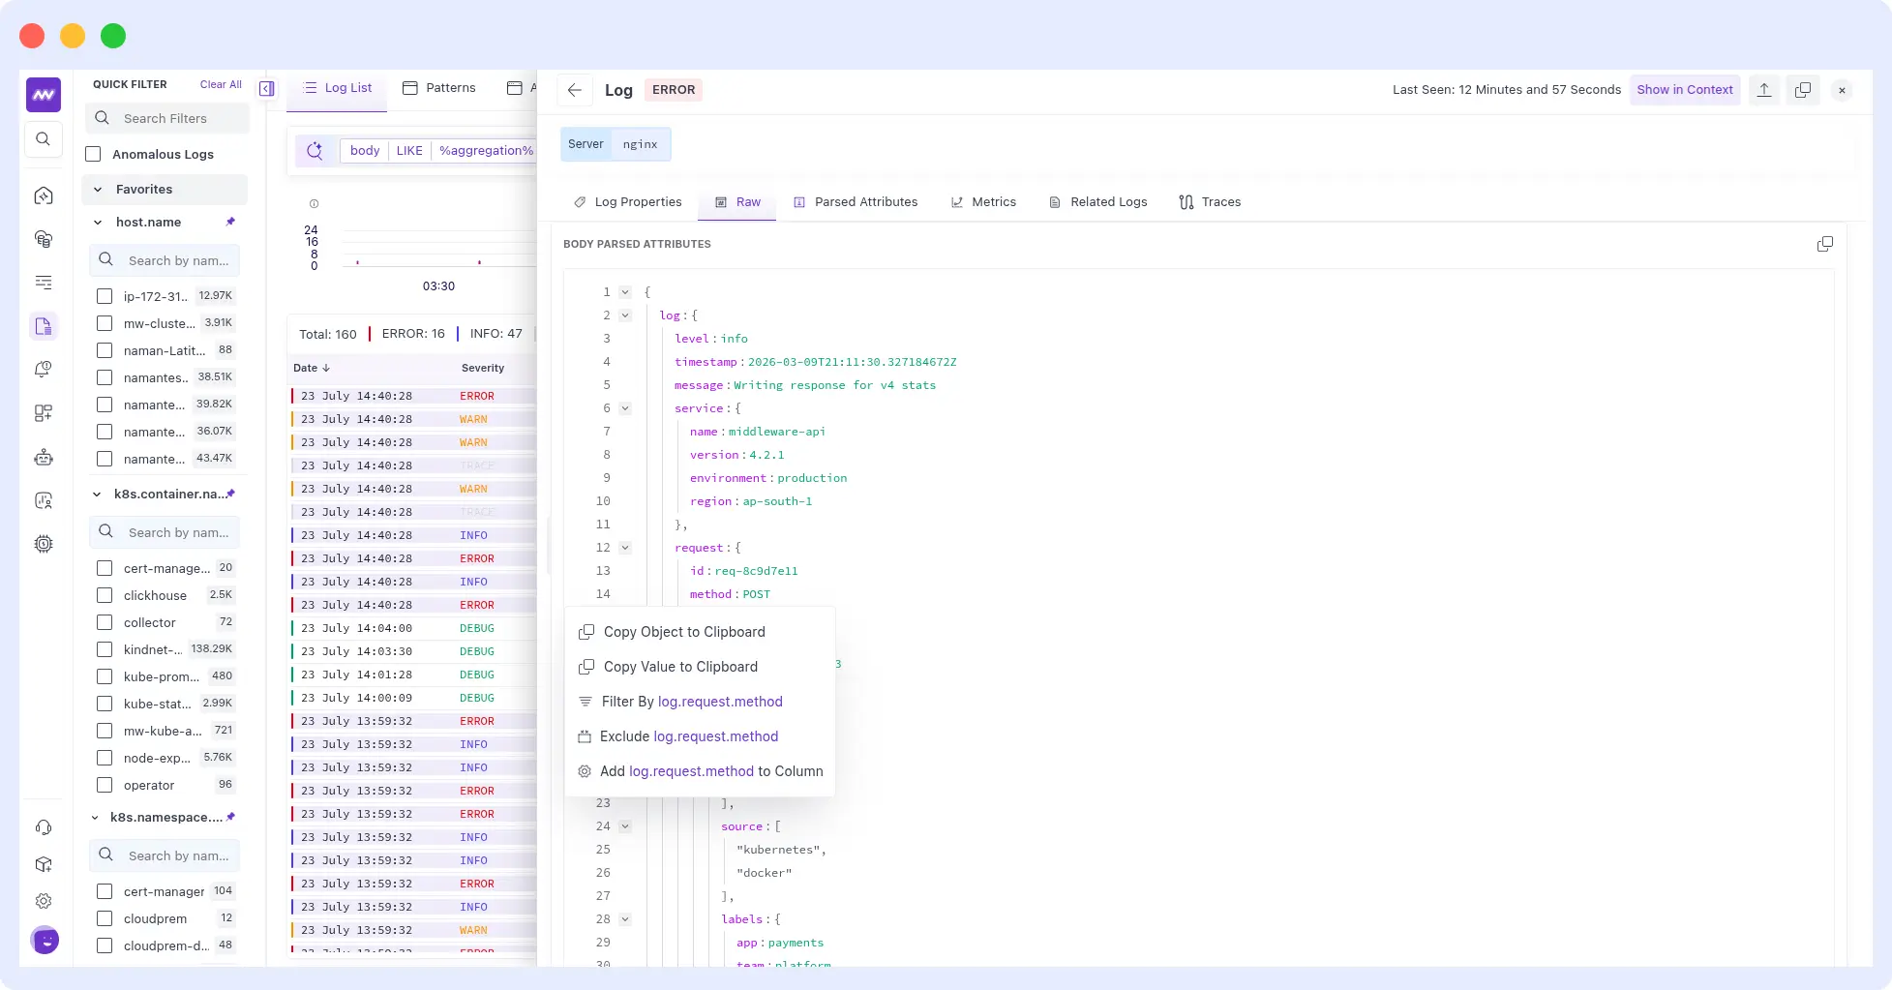Viewport: 1892px width, 990px height.
Task: Sort by the Date column header
Action: click(312, 368)
